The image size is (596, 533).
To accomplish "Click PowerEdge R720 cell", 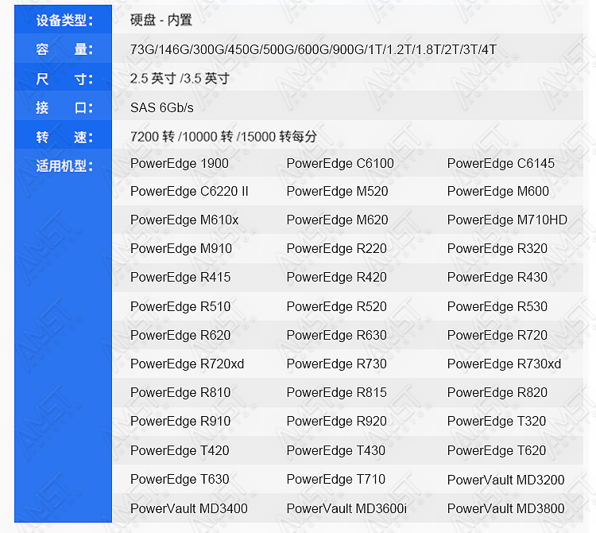I will (x=497, y=335).
